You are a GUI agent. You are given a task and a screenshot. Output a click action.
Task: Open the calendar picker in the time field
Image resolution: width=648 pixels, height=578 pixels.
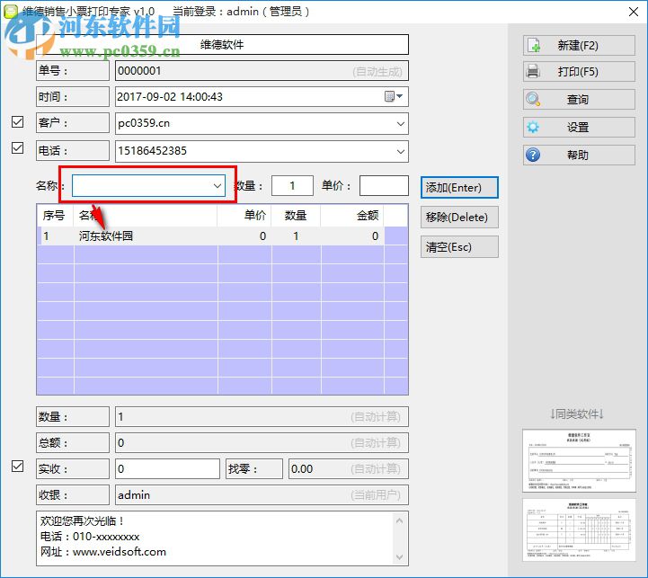click(x=395, y=96)
